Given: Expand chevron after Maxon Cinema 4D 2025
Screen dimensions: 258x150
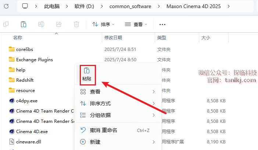Looking at the screenshot, I should tap(229, 6).
